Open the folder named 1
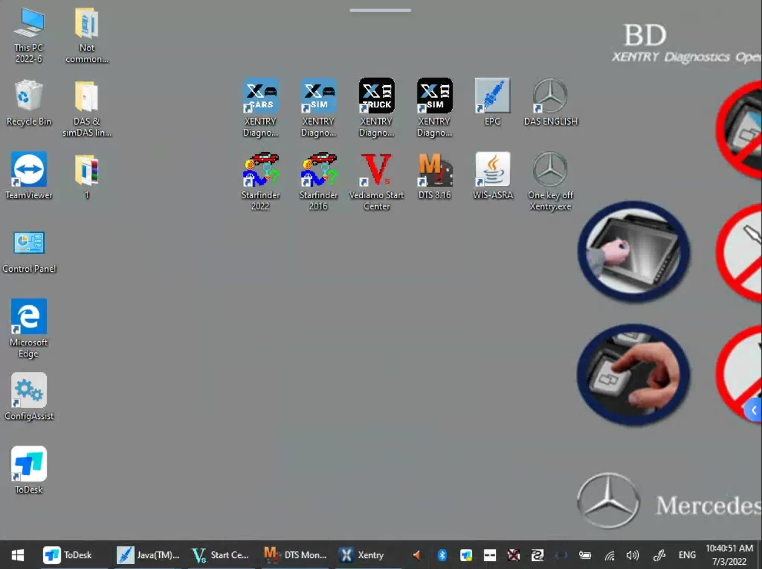 (87, 176)
